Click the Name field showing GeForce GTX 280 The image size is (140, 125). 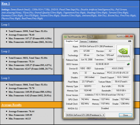click(97, 46)
